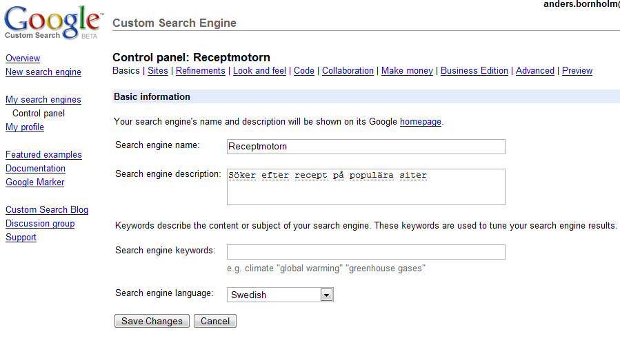Open the Collaboration tab
Screen dimensions: 620x347
[348, 70]
